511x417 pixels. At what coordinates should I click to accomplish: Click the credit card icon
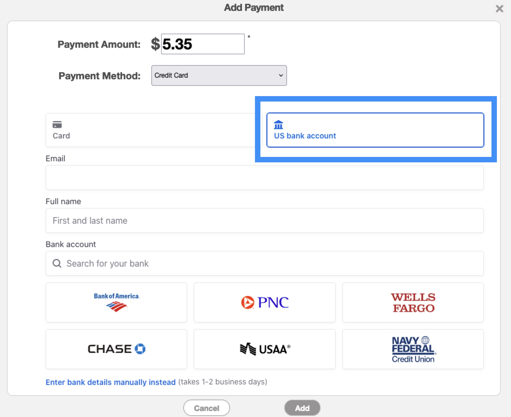pos(57,125)
